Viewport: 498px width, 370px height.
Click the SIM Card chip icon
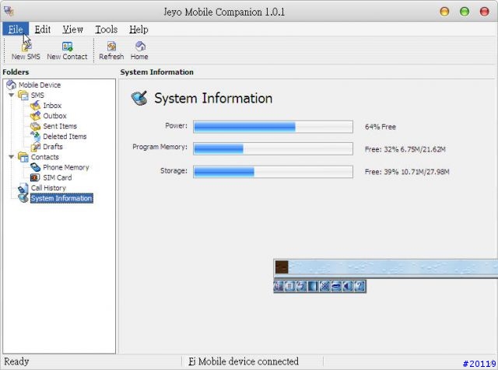35,178
